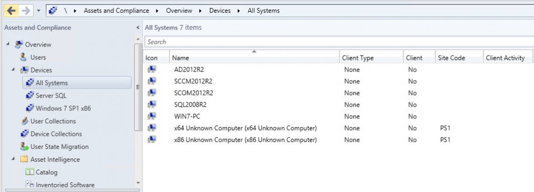Click the console root icon in breadcrumb

coord(53,11)
